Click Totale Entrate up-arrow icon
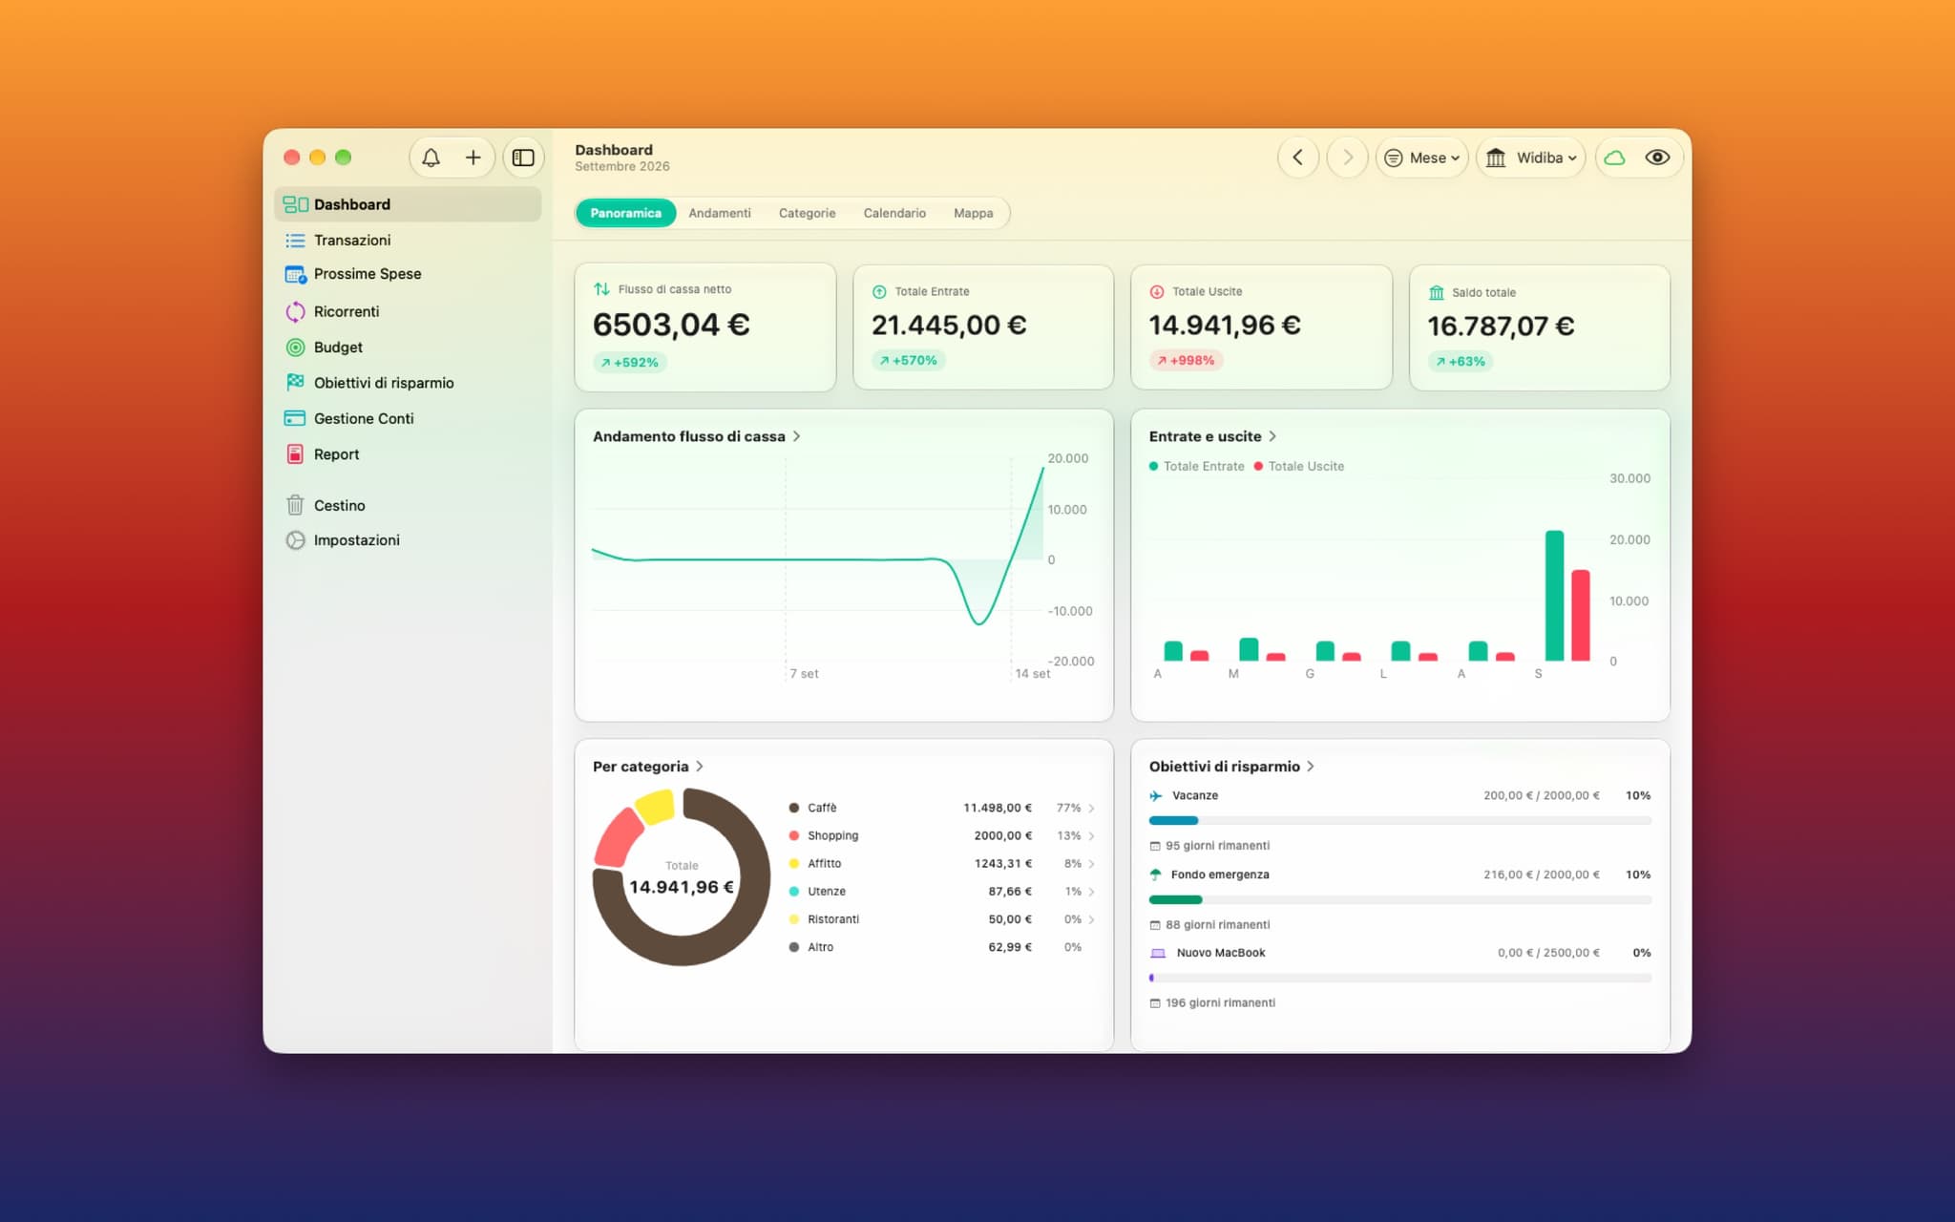This screenshot has height=1222, width=1955. [879, 291]
